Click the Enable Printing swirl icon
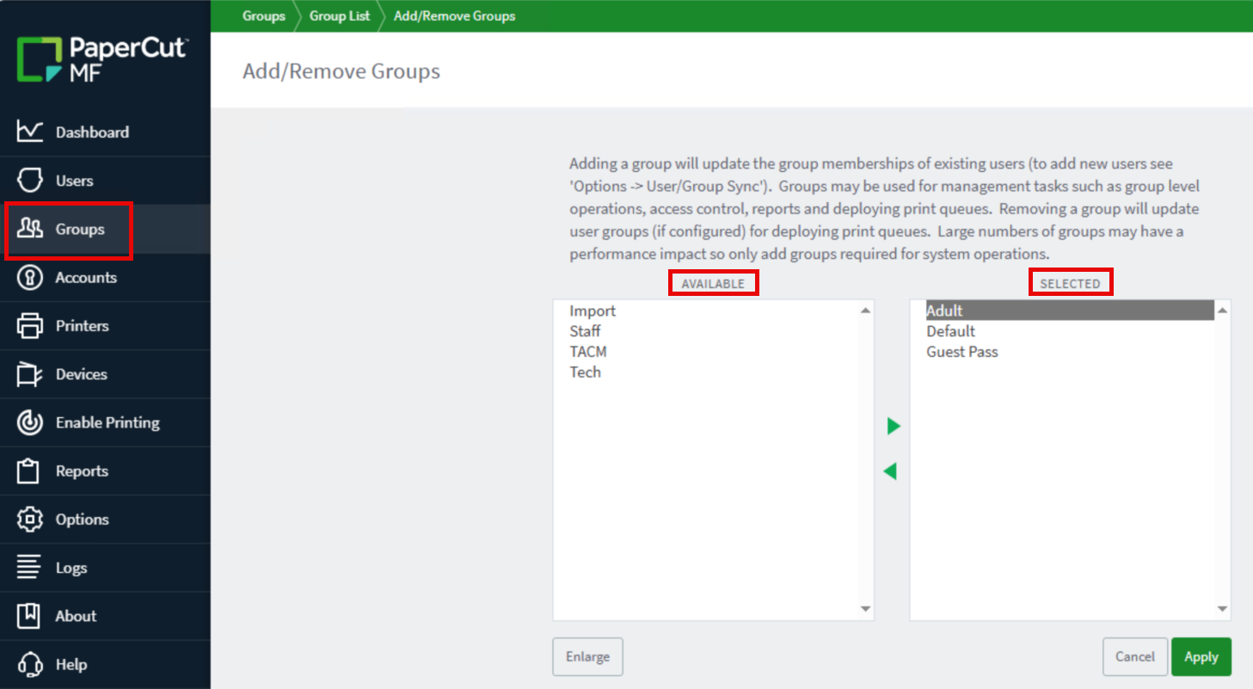The image size is (1253, 689). [x=30, y=422]
